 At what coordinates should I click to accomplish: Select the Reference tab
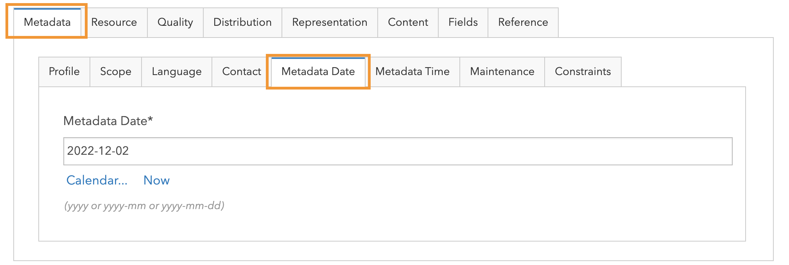coord(523,22)
